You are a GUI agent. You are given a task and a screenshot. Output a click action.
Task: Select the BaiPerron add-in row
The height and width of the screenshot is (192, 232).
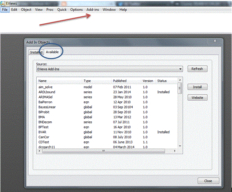tap(107, 102)
